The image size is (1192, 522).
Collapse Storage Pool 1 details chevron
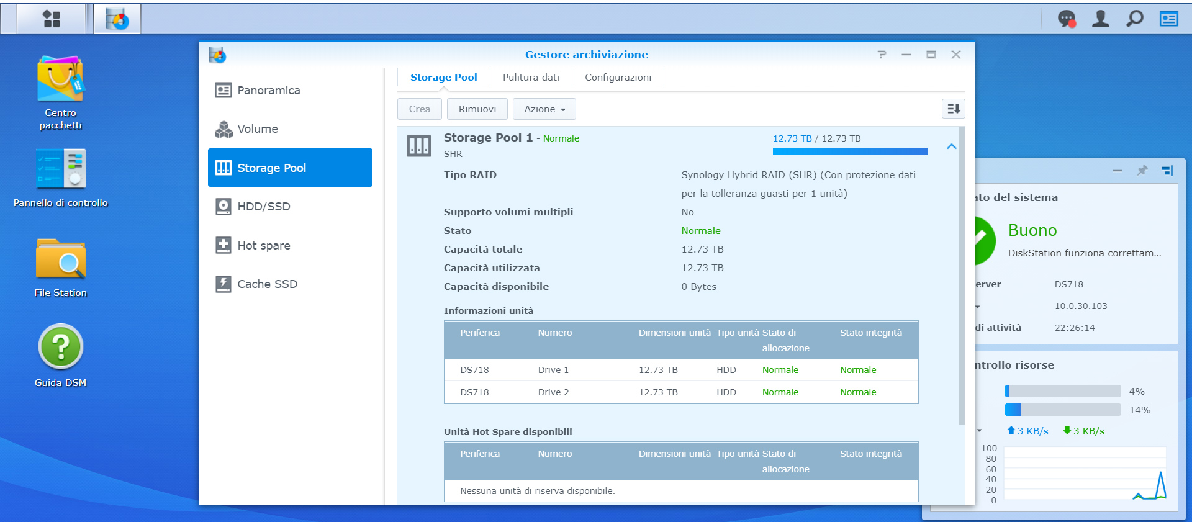tap(951, 146)
